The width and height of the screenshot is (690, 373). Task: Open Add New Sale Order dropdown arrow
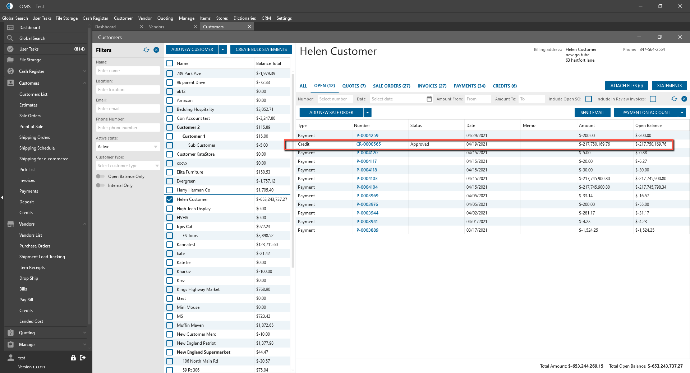pos(367,113)
